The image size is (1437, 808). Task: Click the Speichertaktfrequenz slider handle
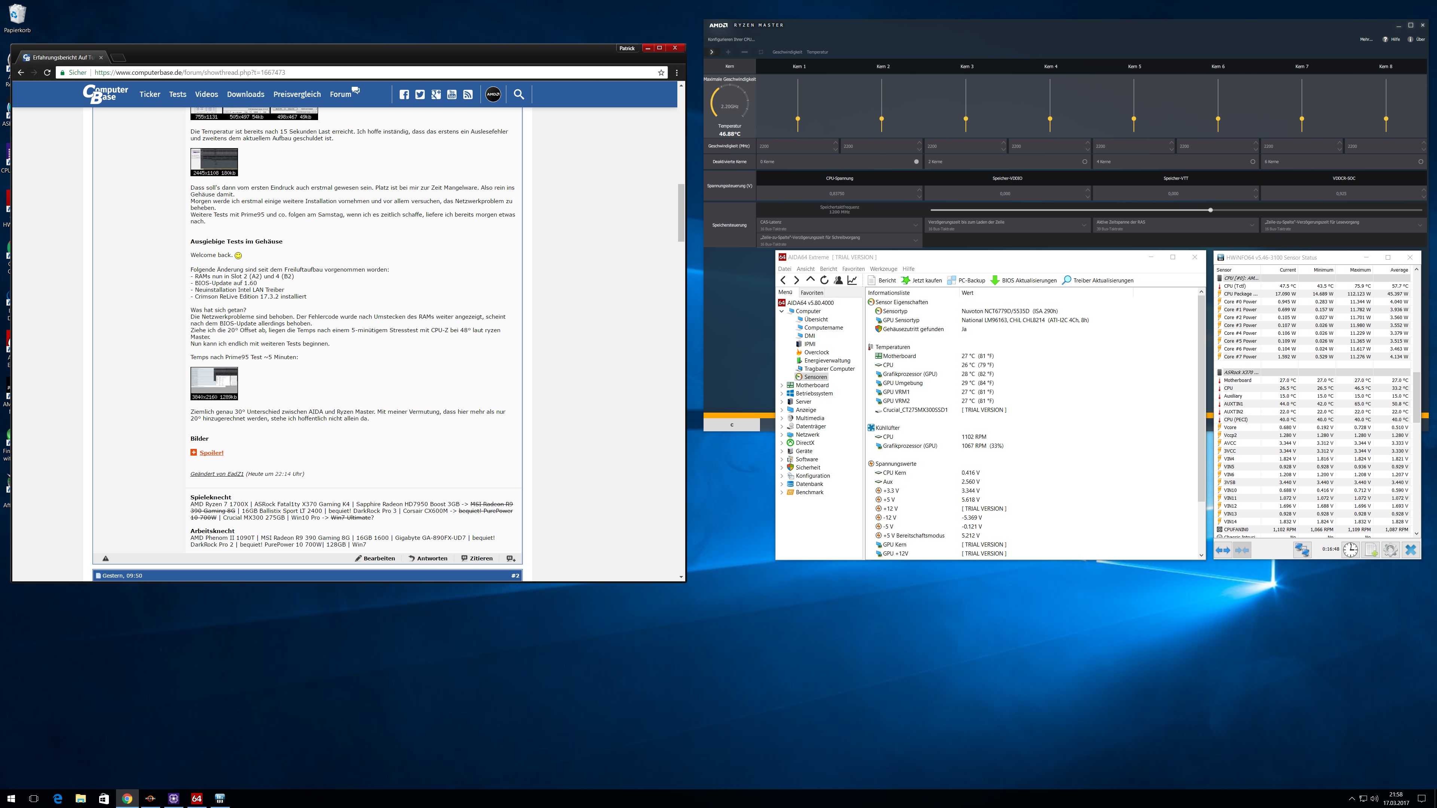point(1210,210)
